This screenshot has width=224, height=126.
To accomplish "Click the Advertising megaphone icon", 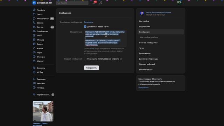I will pos(34,83).
